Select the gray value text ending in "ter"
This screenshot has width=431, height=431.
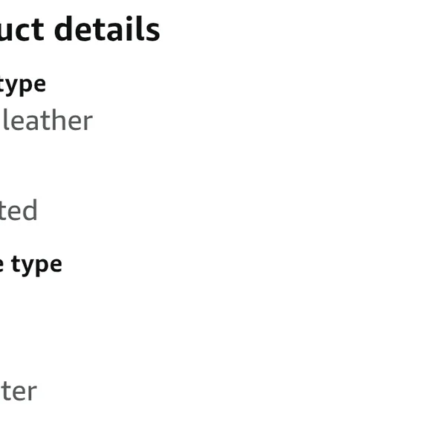(x=18, y=392)
